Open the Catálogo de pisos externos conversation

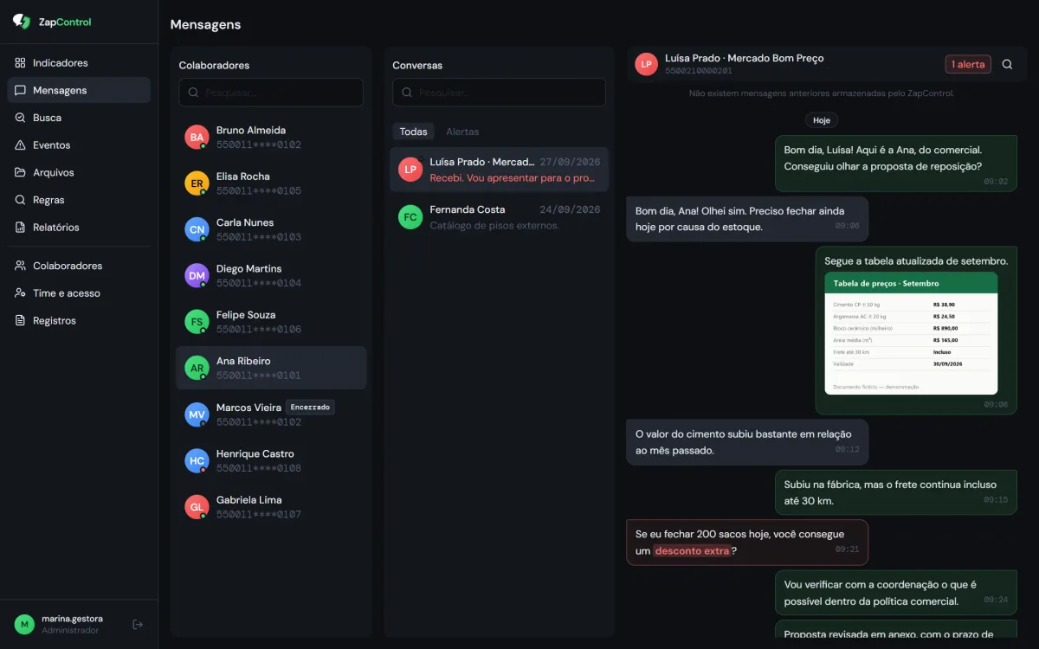(x=499, y=217)
